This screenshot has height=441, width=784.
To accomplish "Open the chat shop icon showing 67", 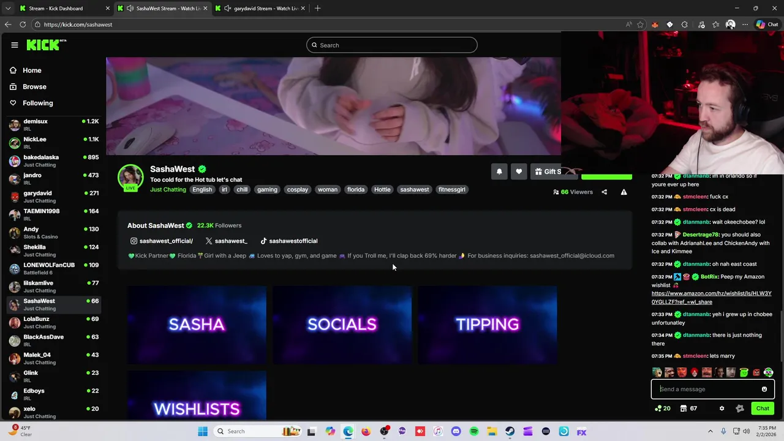I will 688,409.
